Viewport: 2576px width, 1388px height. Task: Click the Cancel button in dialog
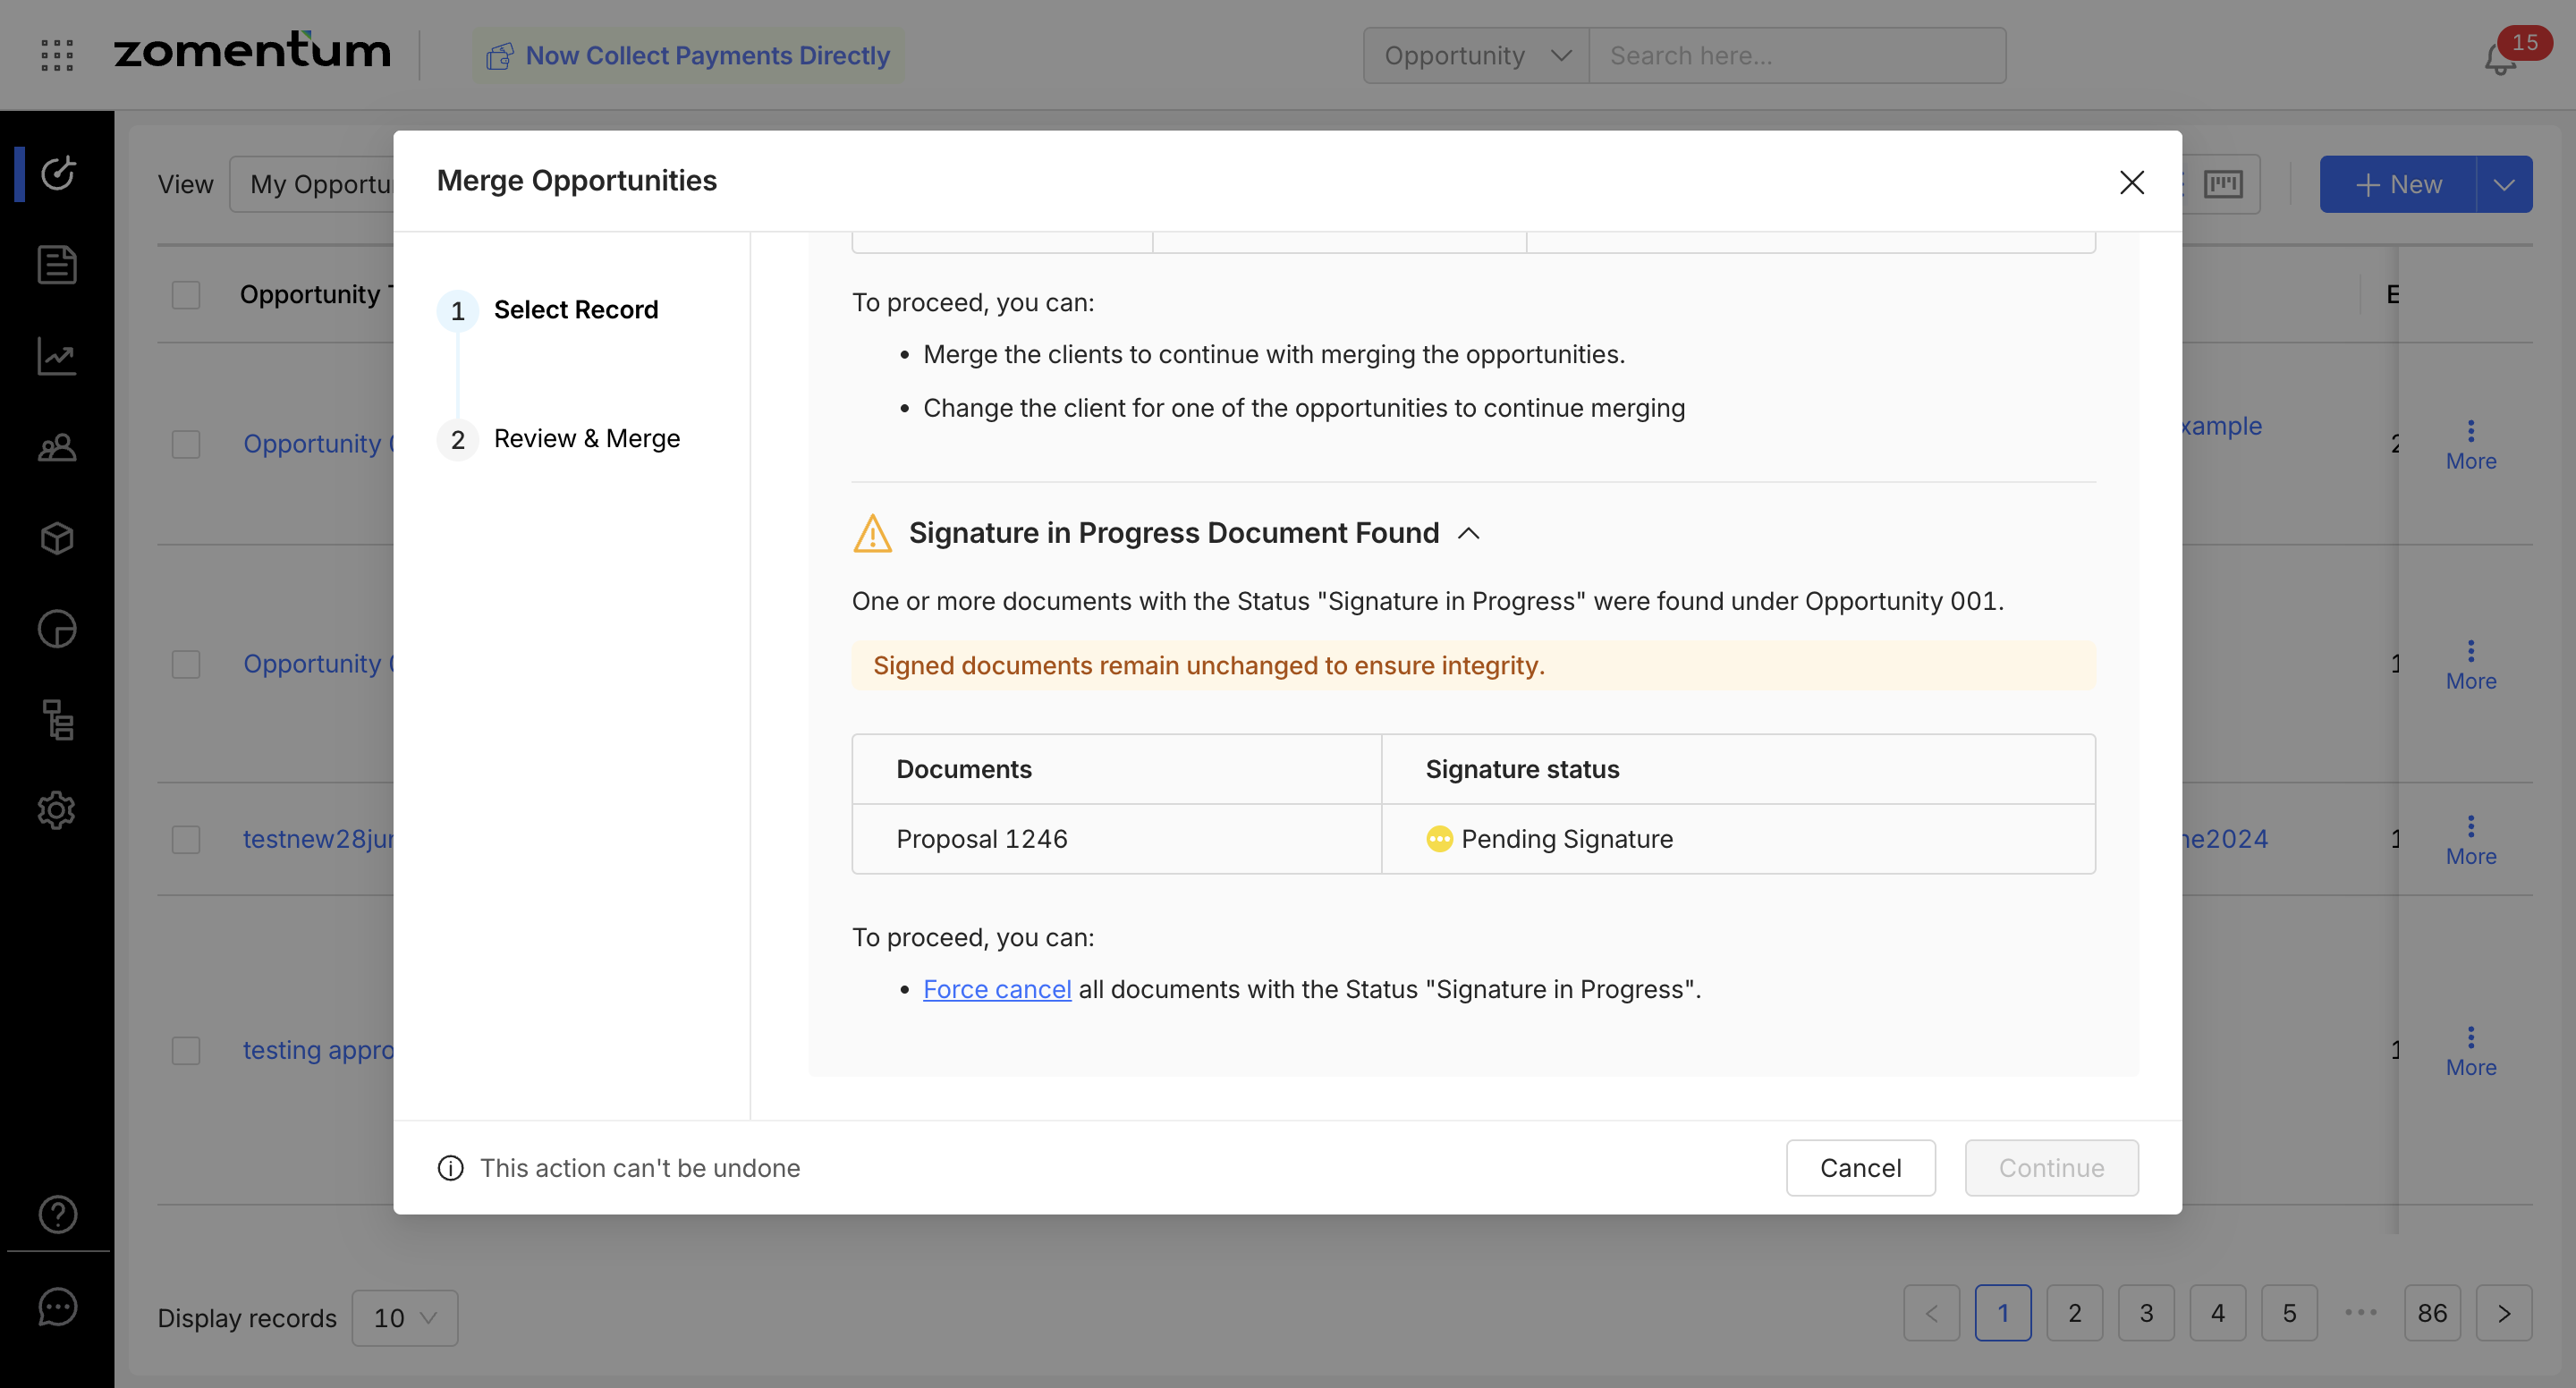point(1859,1167)
